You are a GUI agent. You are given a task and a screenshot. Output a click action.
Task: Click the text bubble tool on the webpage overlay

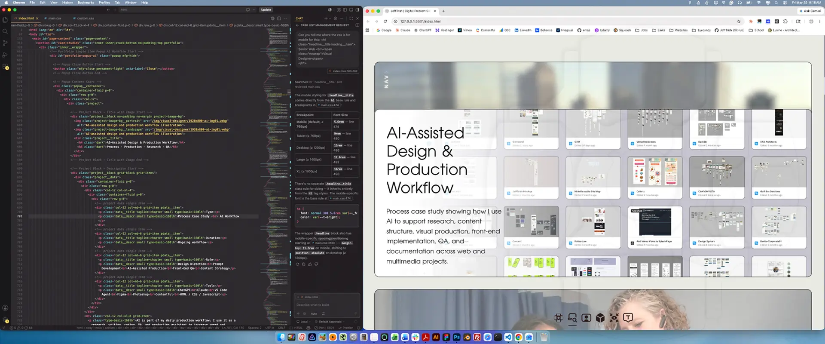pyautogui.click(x=628, y=318)
